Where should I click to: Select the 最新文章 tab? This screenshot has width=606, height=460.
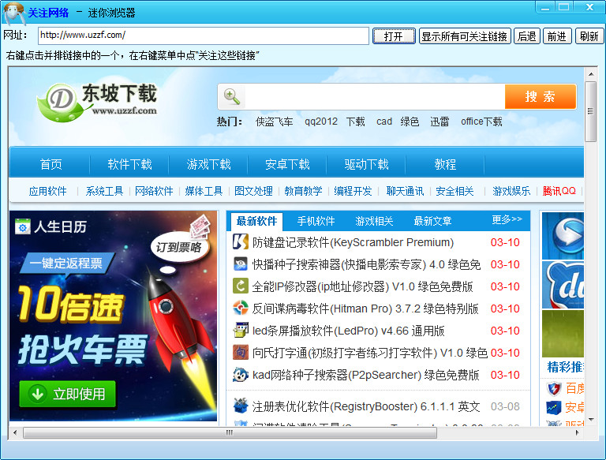click(x=432, y=221)
